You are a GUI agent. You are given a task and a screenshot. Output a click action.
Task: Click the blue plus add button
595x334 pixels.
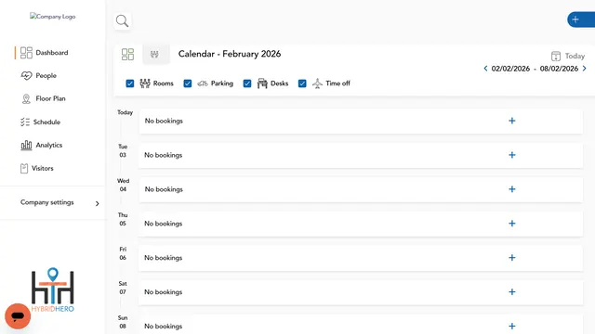[x=580, y=19]
